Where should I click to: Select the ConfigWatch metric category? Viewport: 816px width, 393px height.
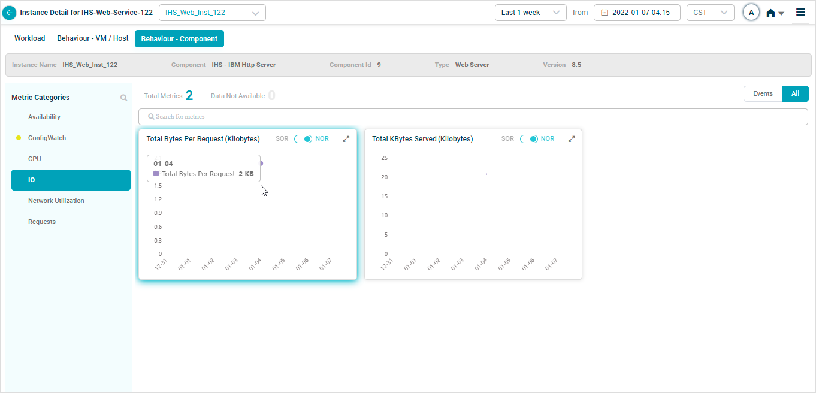47,138
